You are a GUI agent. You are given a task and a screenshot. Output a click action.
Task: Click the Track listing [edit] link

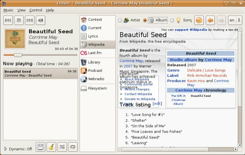pyautogui.click(x=157, y=103)
